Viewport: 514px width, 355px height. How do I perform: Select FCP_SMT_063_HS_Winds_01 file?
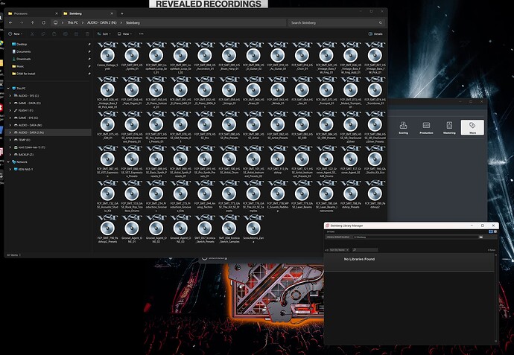(x=278, y=90)
